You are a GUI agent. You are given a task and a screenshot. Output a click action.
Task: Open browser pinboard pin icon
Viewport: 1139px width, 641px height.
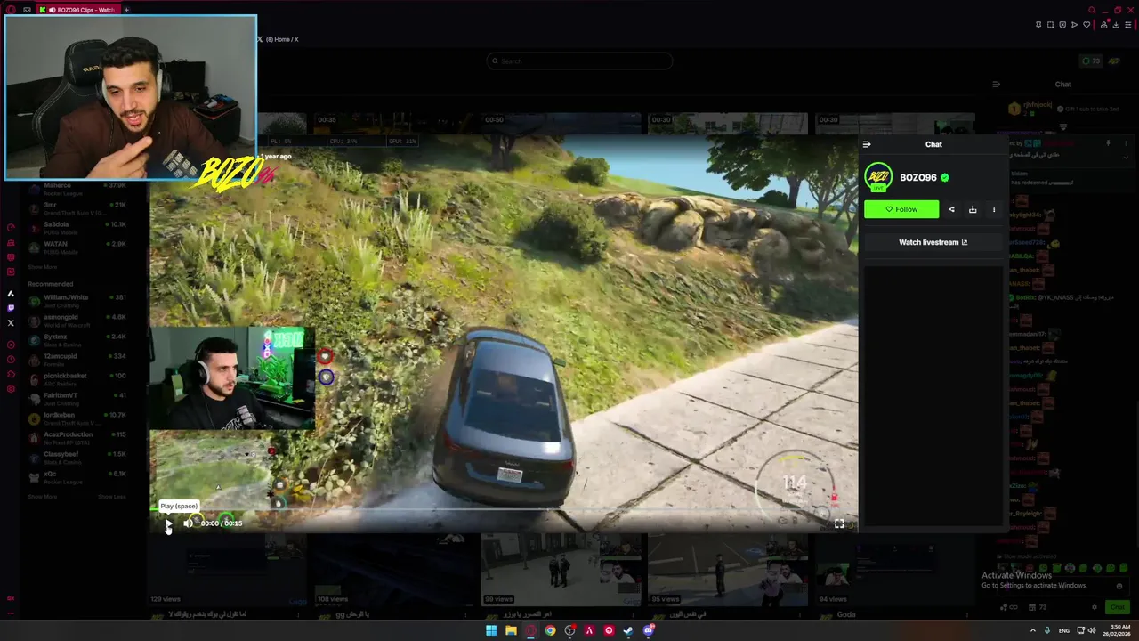tap(1038, 25)
